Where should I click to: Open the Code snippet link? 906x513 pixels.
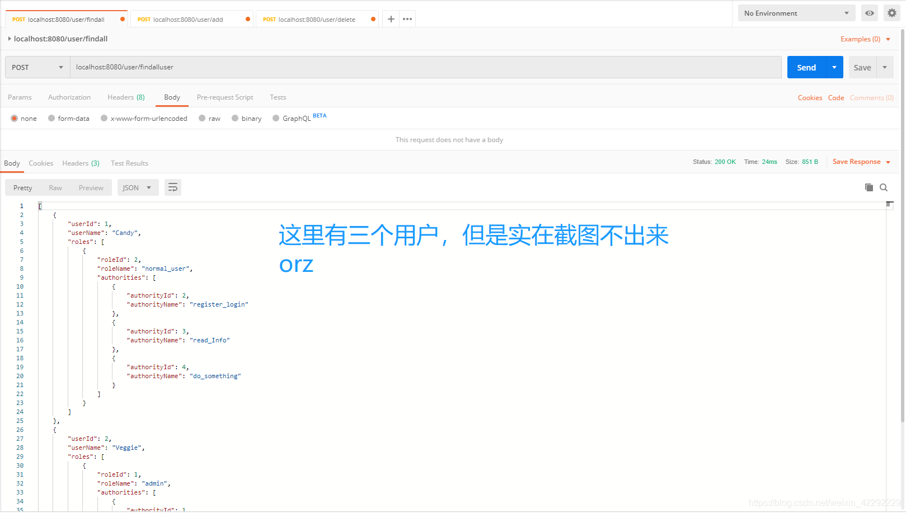tap(836, 97)
